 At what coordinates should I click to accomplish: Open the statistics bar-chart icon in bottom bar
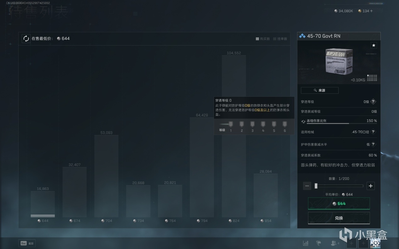tap(306, 243)
